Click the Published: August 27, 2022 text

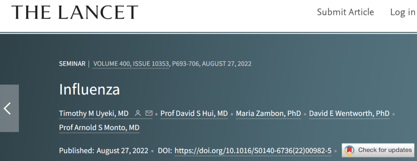(103, 150)
